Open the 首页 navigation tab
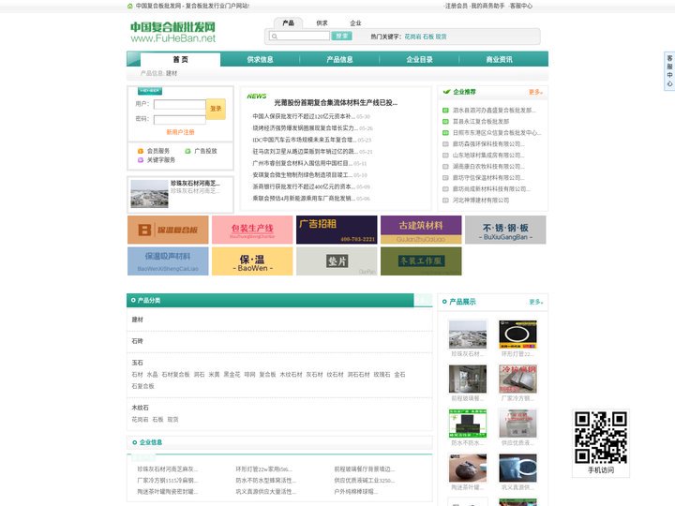The width and height of the screenshot is (675, 506). tap(180, 59)
